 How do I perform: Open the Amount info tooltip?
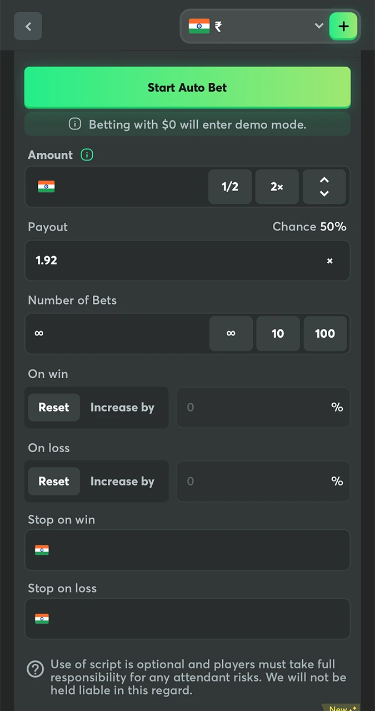coord(87,155)
